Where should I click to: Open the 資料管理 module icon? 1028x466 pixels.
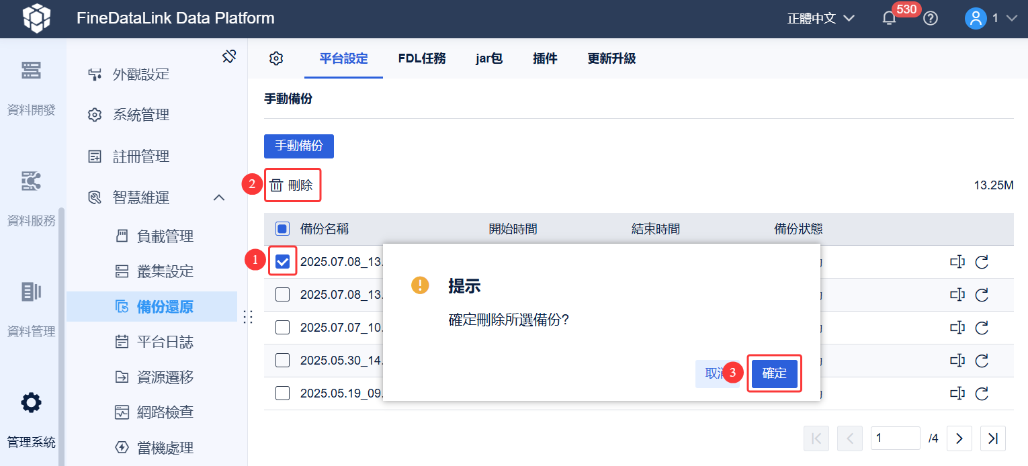[x=31, y=291]
